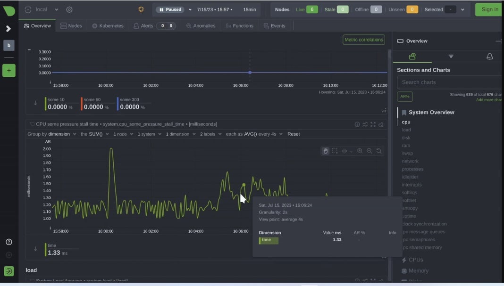Open the Memory section
Image resolution: width=504 pixels, height=286 pixels.
[x=418, y=271]
